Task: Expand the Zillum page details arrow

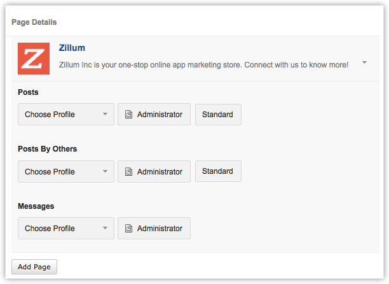Action: pyautogui.click(x=364, y=62)
